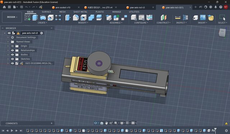Click the Orbit tool in navigation bar
The image size is (230, 134).
pyautogui.click(x=96, y=123)
